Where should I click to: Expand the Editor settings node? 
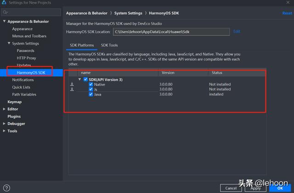(4, 109)
